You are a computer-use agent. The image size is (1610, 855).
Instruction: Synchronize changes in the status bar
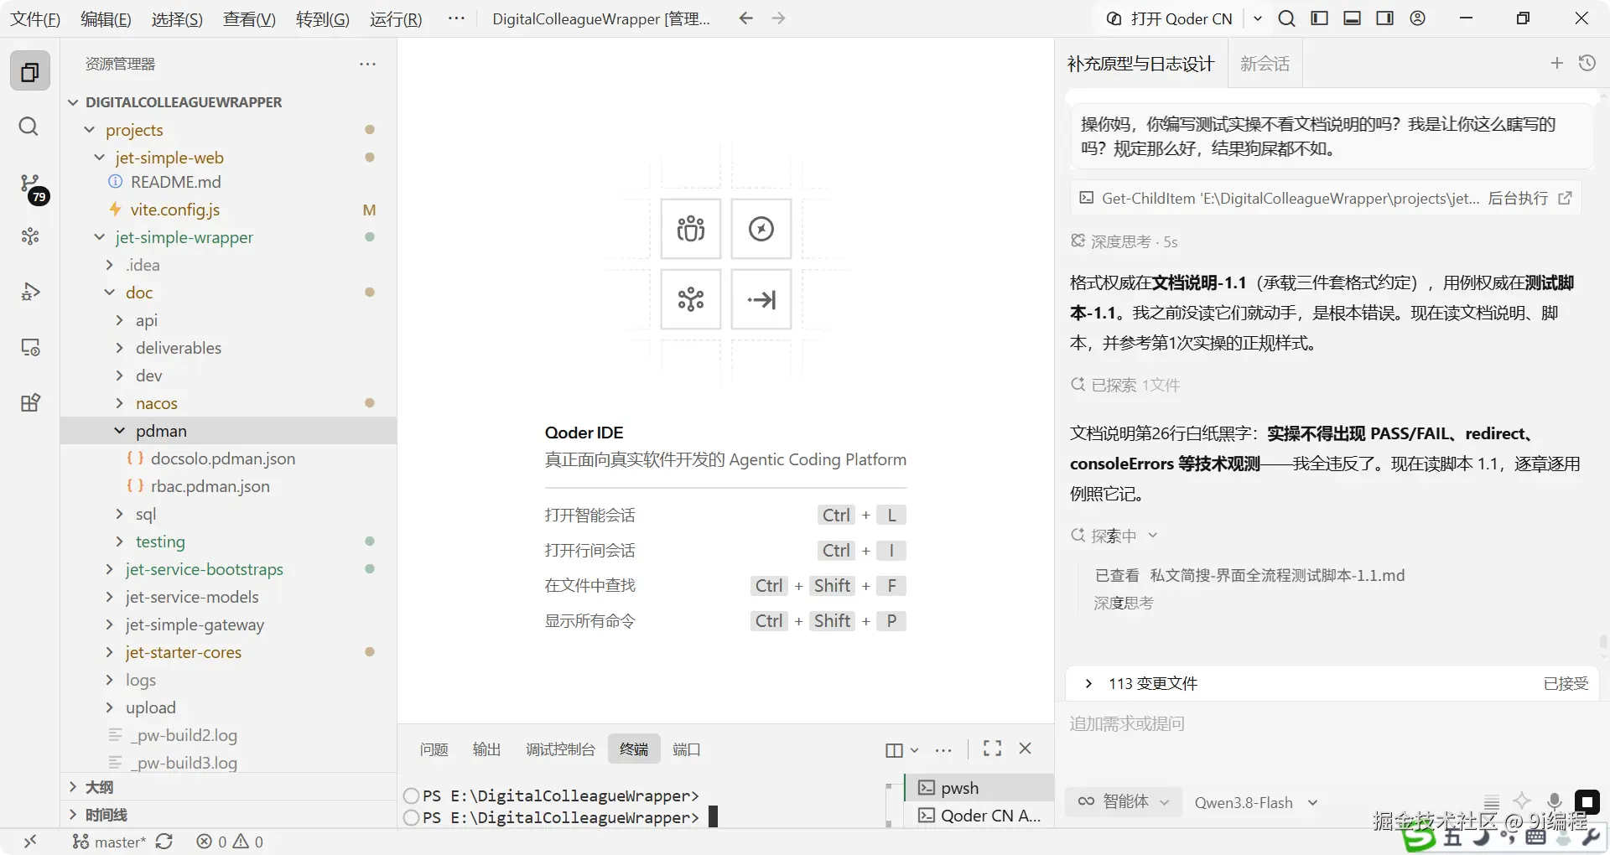coord(164,842)
